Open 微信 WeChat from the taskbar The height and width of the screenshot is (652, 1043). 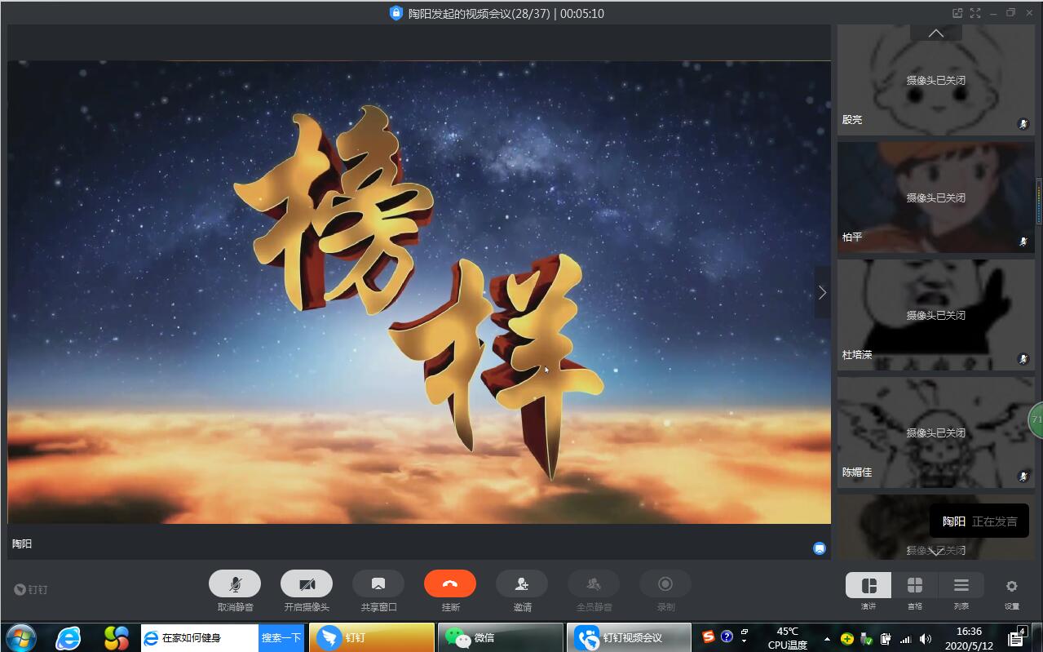(x=500, y=637)
